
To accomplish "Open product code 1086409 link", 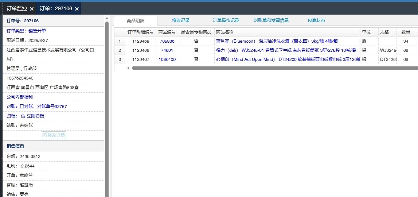I will [167, 59].
